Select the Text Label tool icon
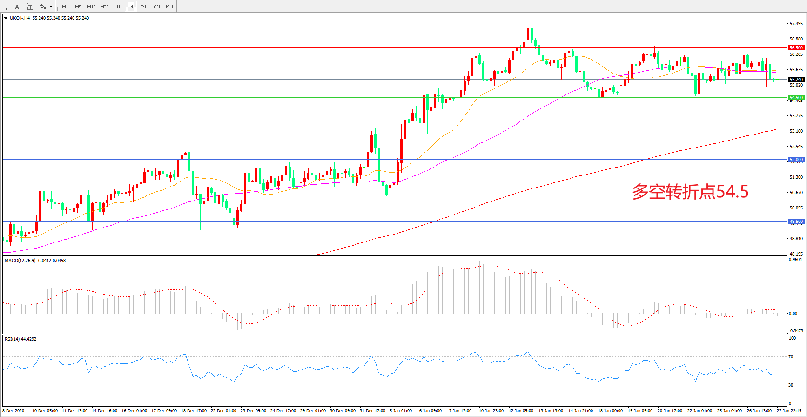Image resolution: width=807 pixels, height=417 pixels. (x=30, y=7)
